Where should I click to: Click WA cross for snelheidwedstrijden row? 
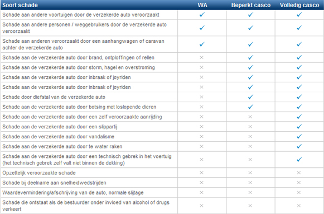[x=201, y=182]
